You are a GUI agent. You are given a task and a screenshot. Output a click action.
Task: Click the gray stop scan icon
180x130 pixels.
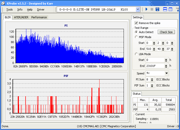(x=152, y=10)
